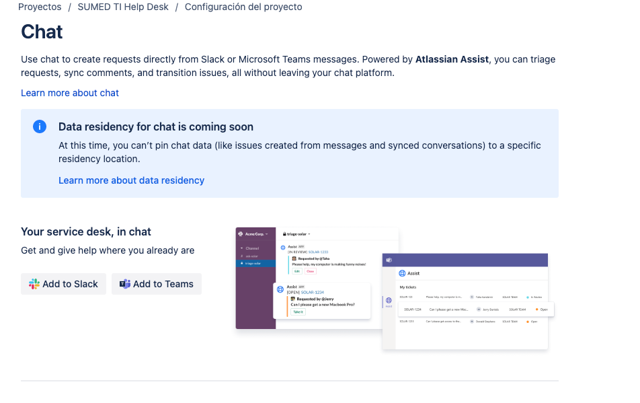The width and height of the screenshot is (640, 403).
Task: Click 'Your service desk, in chat' heading
Action: [86, 232]
